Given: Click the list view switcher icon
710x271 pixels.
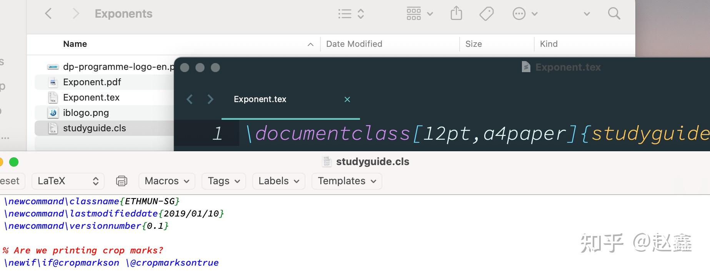Looking at the screenshot, I should [351, 14].
